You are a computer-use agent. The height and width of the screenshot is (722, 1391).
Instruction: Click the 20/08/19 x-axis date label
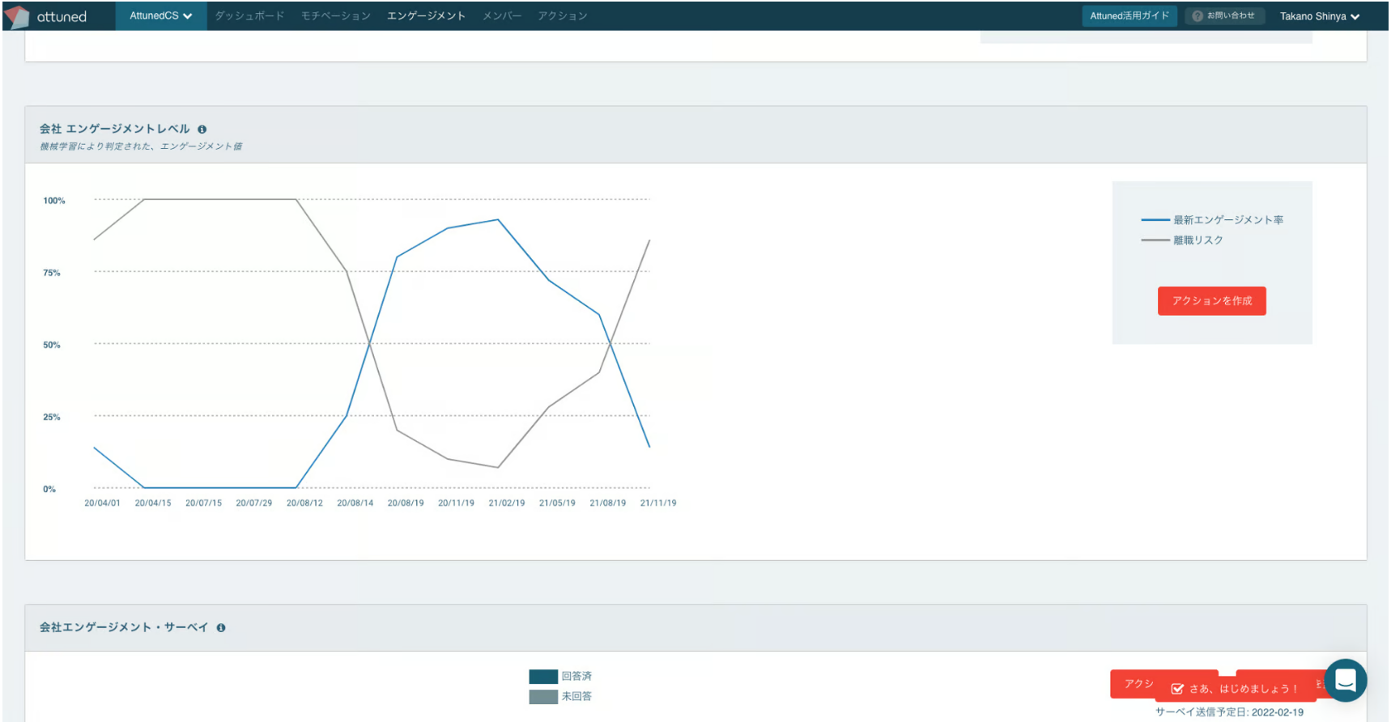(406, 503)
